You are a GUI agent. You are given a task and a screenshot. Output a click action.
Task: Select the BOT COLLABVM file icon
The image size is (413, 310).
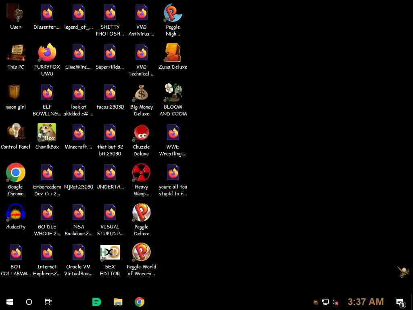click(x=16, y=252)
